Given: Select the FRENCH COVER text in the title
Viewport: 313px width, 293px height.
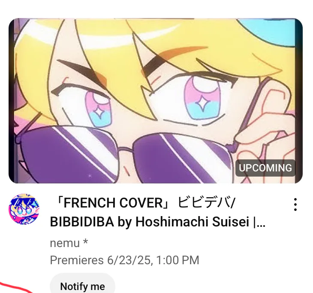Looking at the screenshot, I should click(x=113, y=203).
